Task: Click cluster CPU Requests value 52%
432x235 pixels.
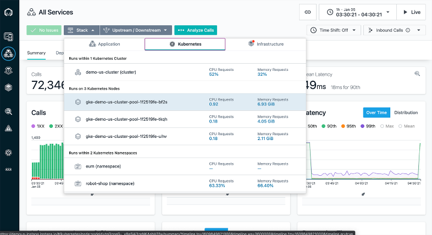Action: click(x=213, y=74)
